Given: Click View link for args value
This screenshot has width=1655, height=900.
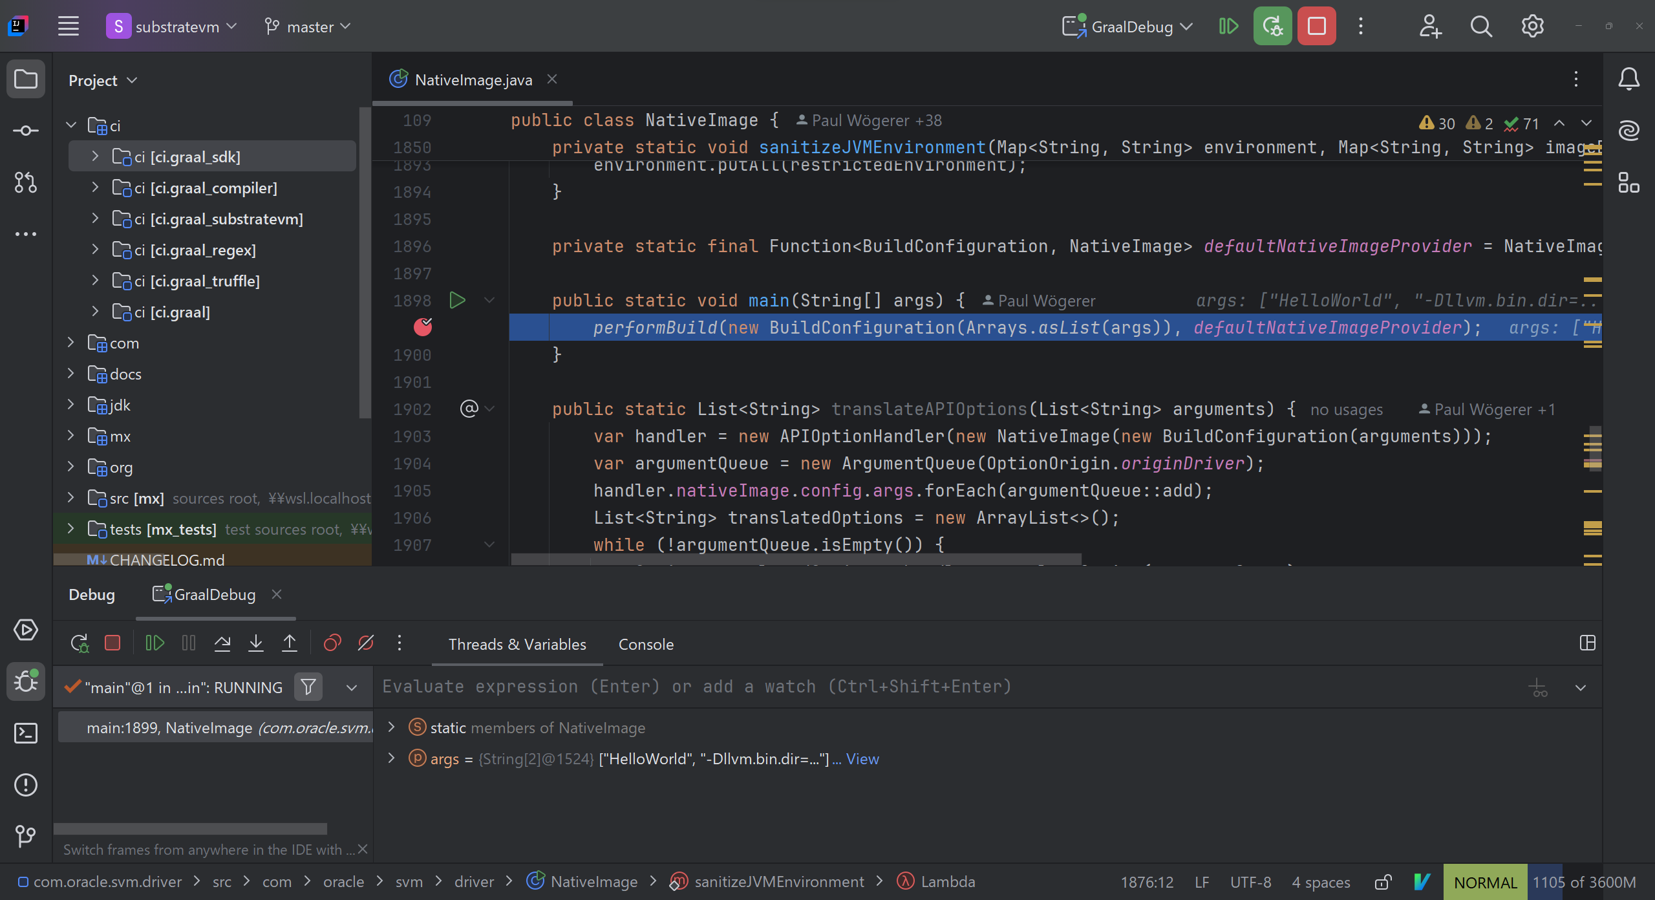Looking at the screenshot, I should [x=863, y=759].
